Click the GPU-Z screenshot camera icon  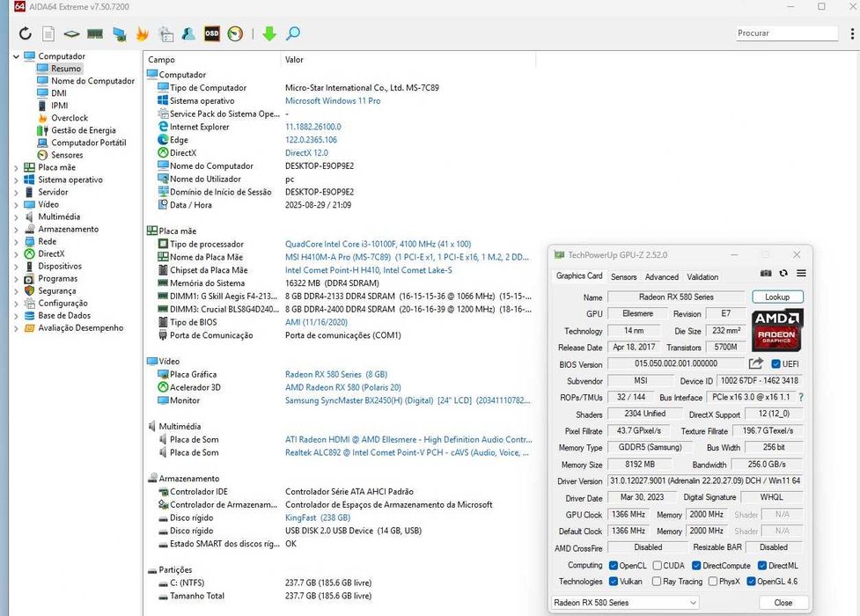(766, 273)
